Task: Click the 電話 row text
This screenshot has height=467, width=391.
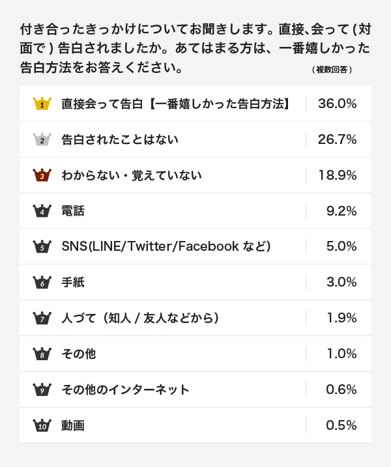Action: (x=73, y=211)
